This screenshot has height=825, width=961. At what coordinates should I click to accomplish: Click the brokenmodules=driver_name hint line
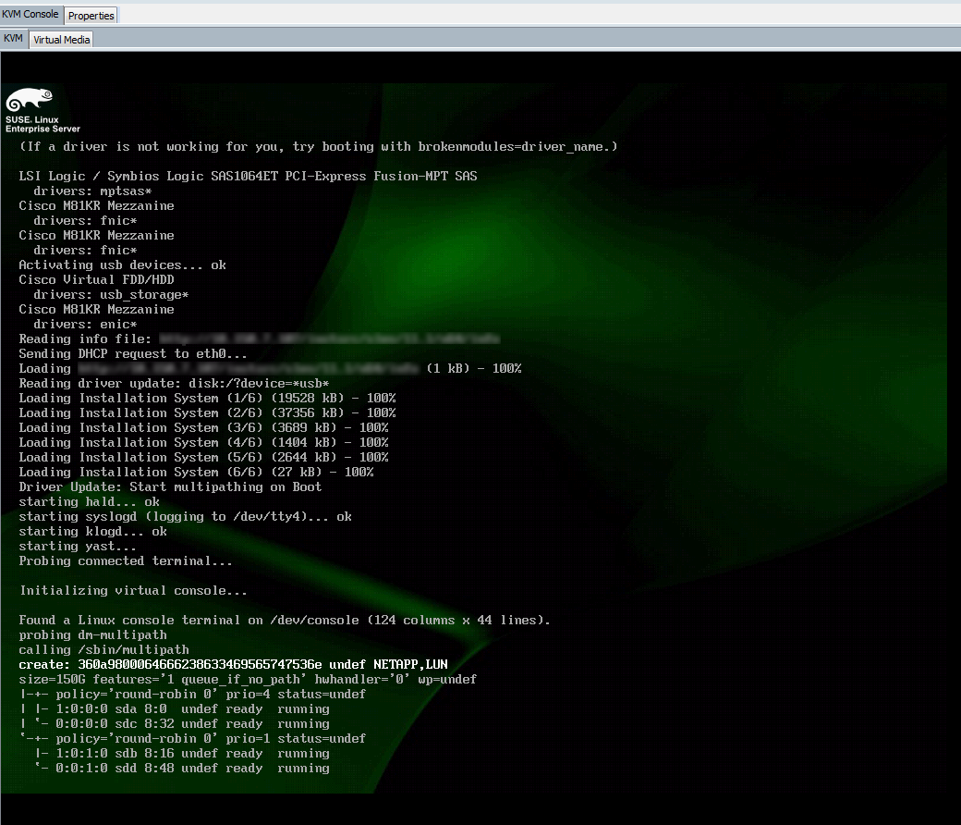[318, 146]
